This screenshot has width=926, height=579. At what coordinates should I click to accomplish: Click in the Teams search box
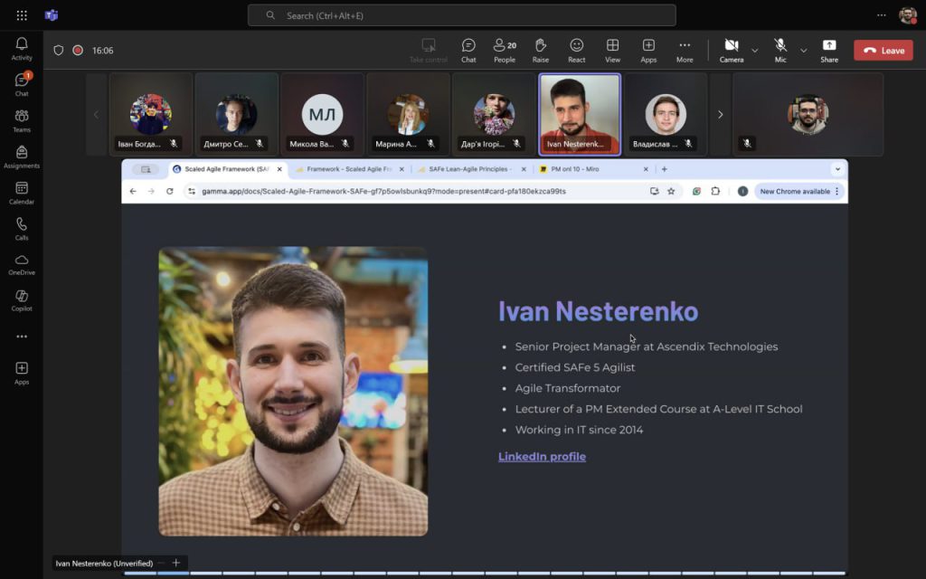pyautogui.click(x=461, y=15)
